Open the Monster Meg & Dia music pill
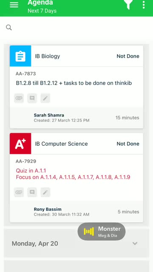This screenshot has width=153, height=272. 102,232
